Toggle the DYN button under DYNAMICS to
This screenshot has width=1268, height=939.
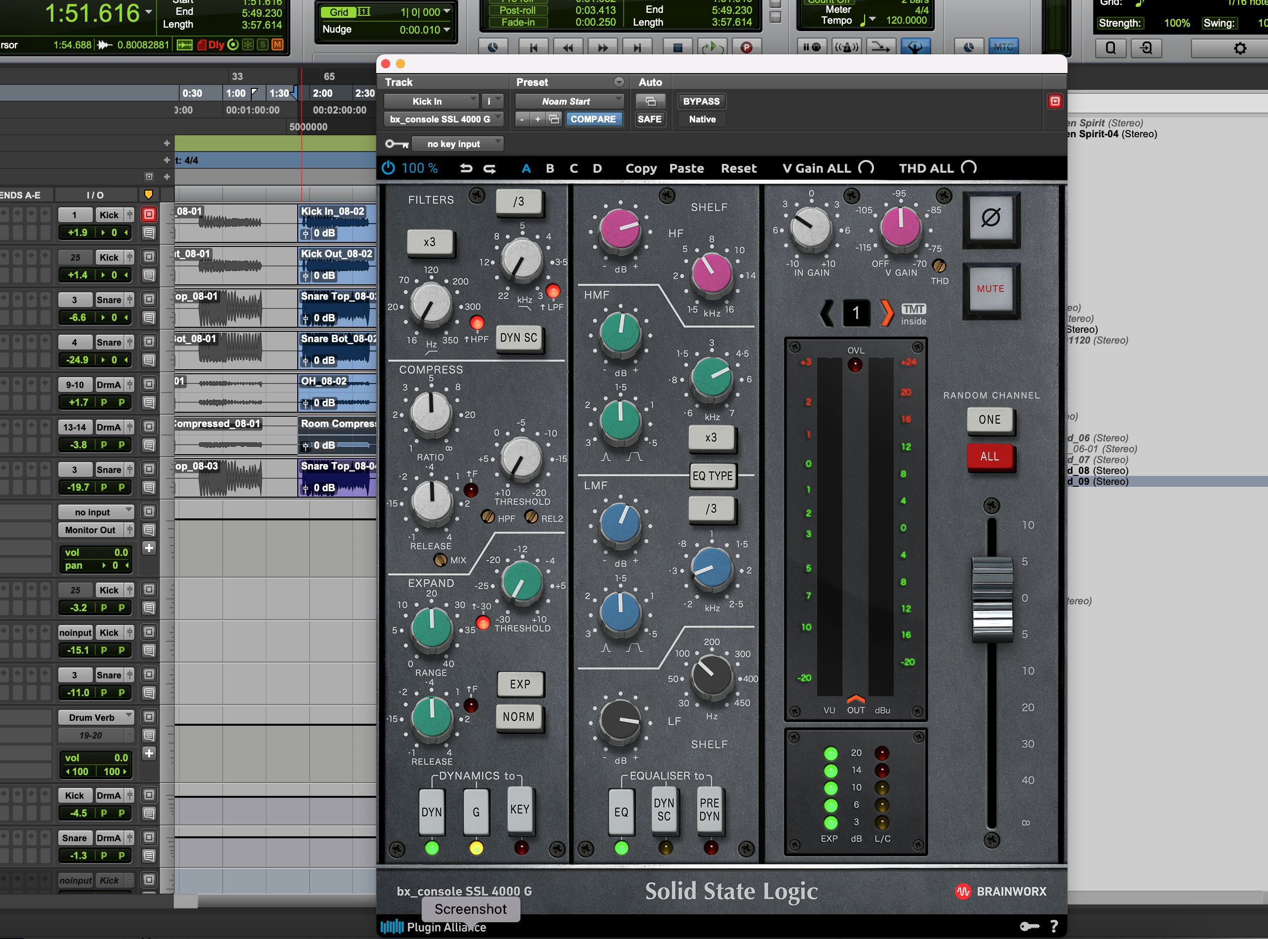(432, 812)
